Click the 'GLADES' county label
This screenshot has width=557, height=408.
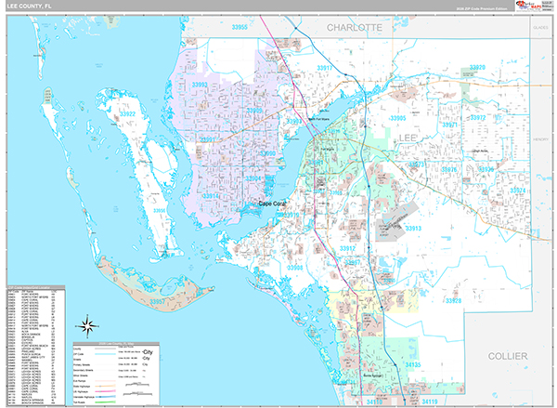pyautogui.click(x=540, y=27)
